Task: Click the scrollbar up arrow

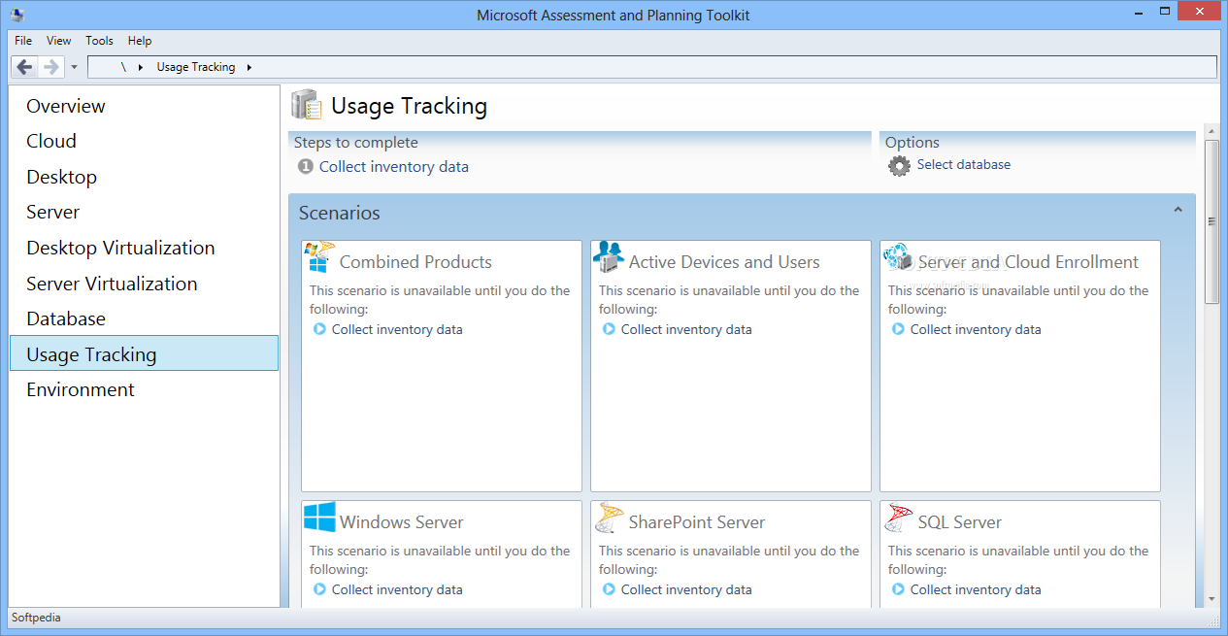Action: (x=1211, y=131)
